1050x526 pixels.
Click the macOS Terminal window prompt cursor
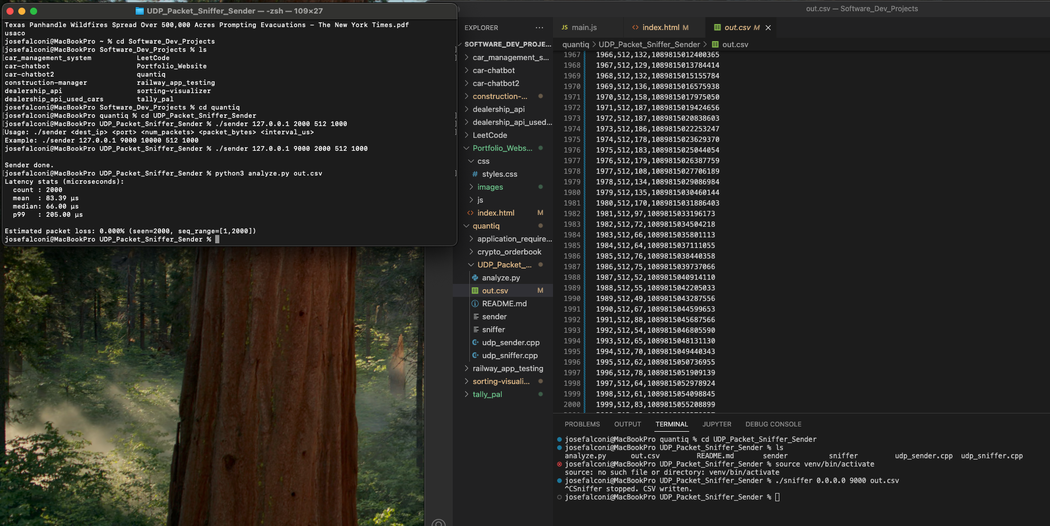pyautogui.click(x=217, y=239)
